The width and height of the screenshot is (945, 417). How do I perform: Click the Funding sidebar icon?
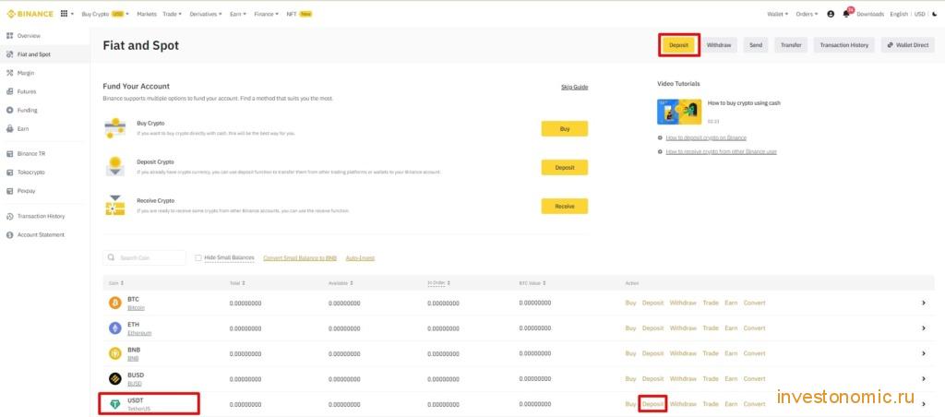click(x=9, y=111)
